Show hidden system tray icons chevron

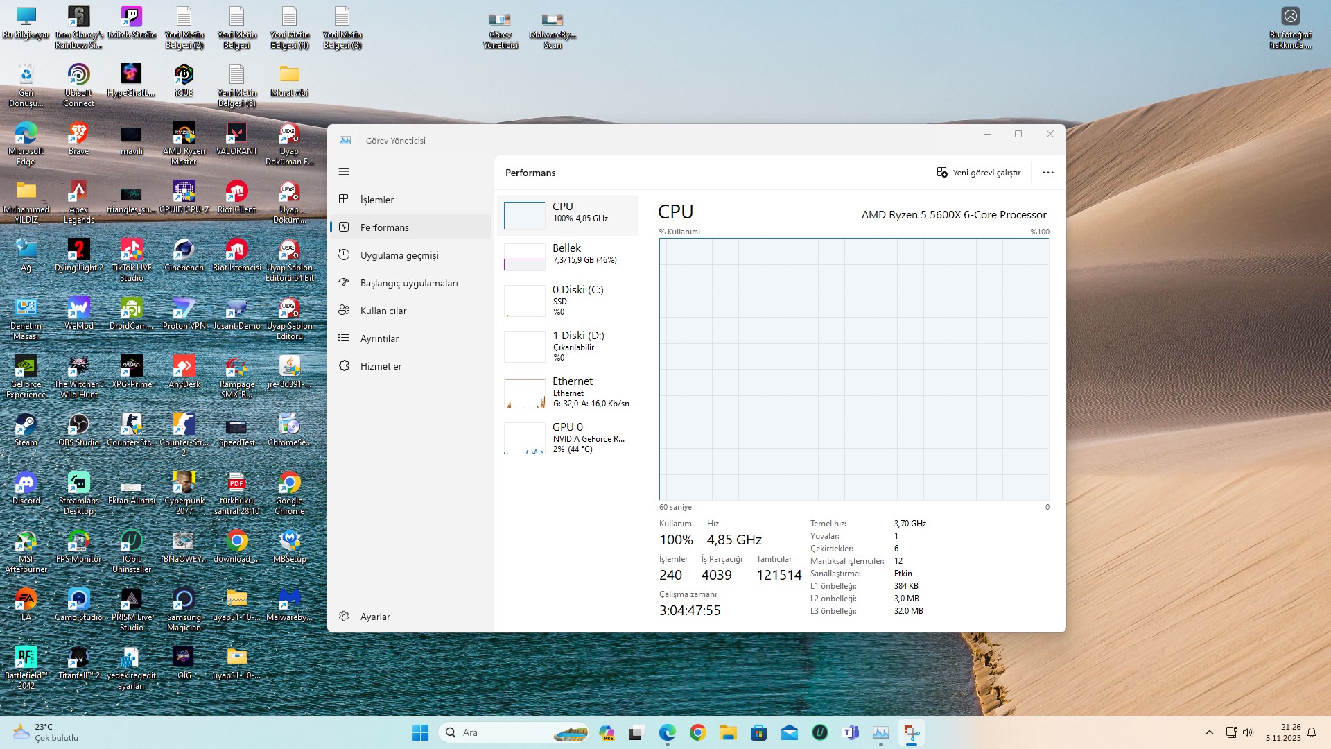pyautogui.click(x=1209, y=732)
